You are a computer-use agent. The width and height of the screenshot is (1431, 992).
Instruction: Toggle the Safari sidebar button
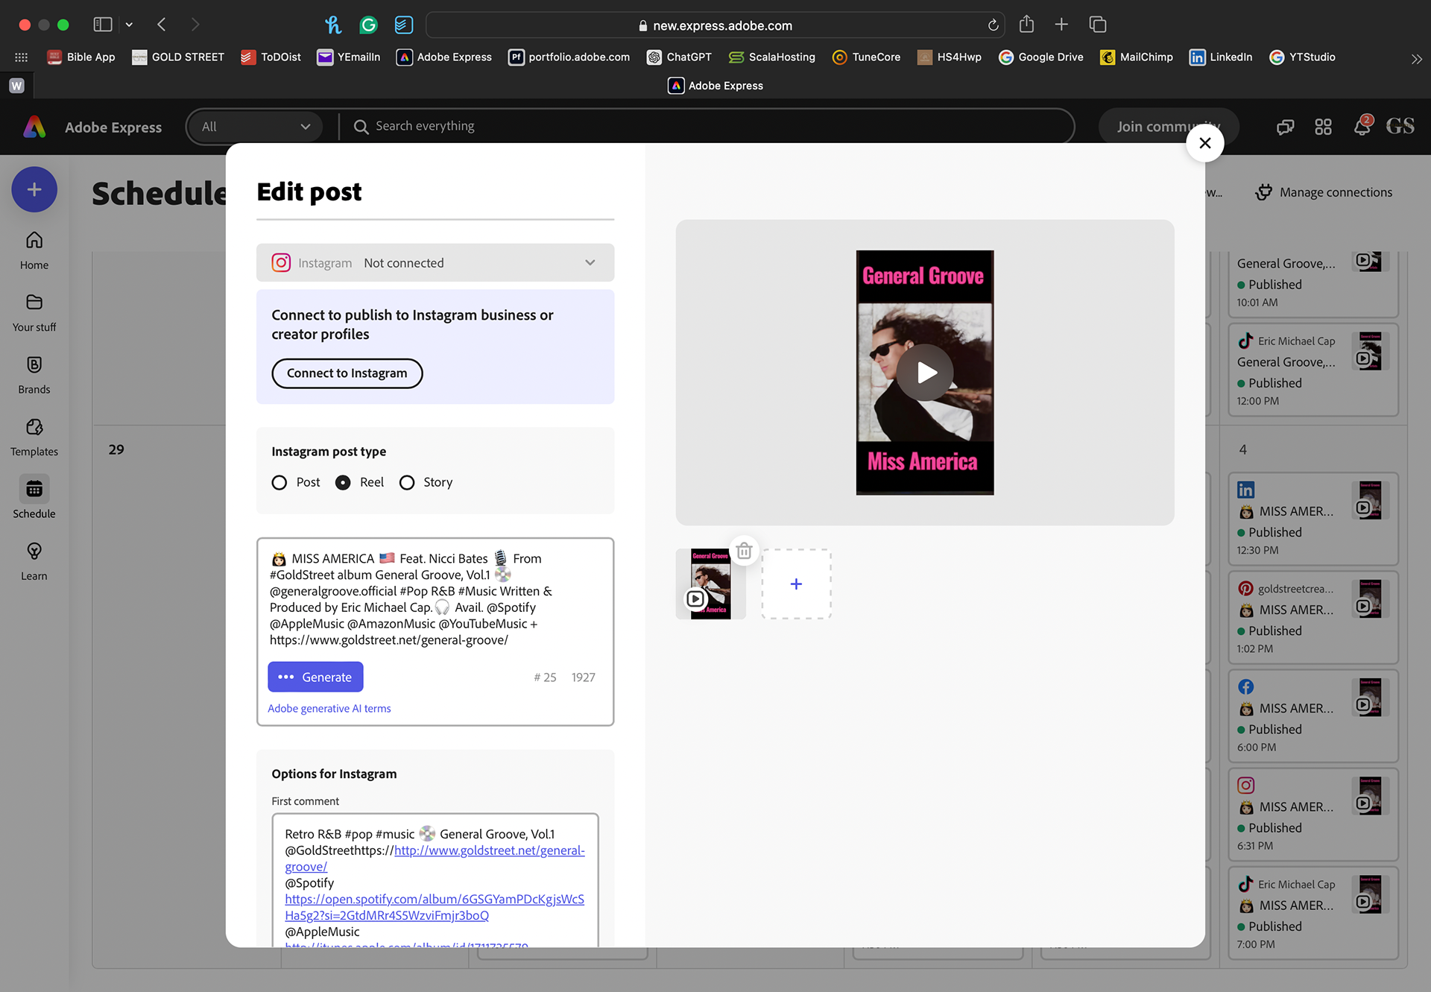coord(102,25)
